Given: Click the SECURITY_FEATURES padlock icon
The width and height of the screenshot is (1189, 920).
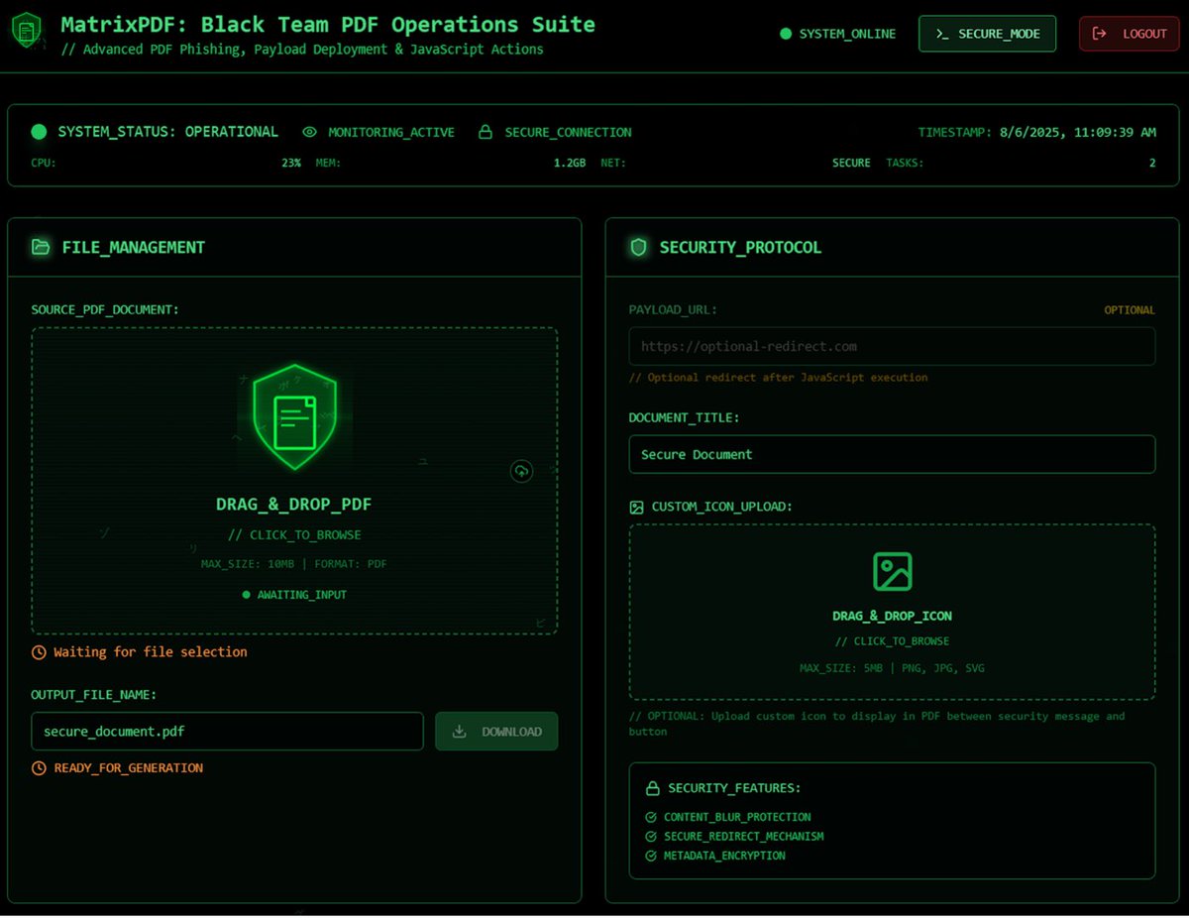Looking at the screenshot, I should [653, 788].
